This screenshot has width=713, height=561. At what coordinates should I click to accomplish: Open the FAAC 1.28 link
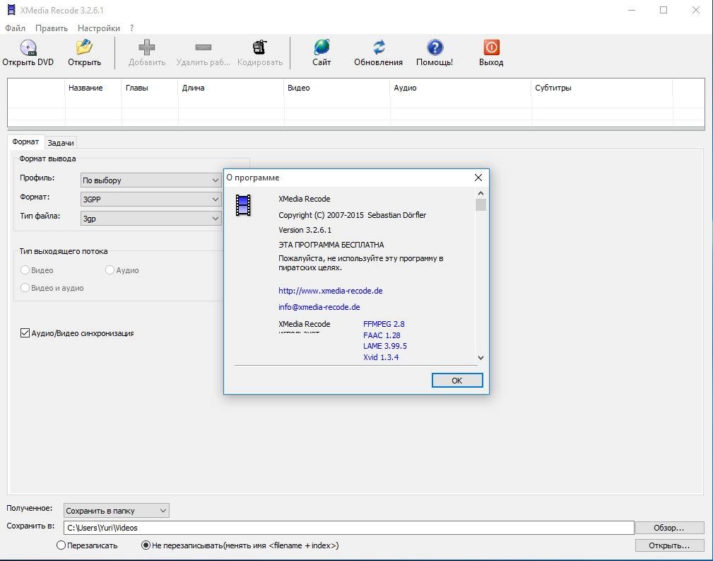(382, 335)
